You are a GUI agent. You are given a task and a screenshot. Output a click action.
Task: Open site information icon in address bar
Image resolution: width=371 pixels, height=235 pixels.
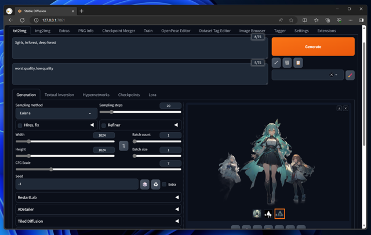point(36,20)
